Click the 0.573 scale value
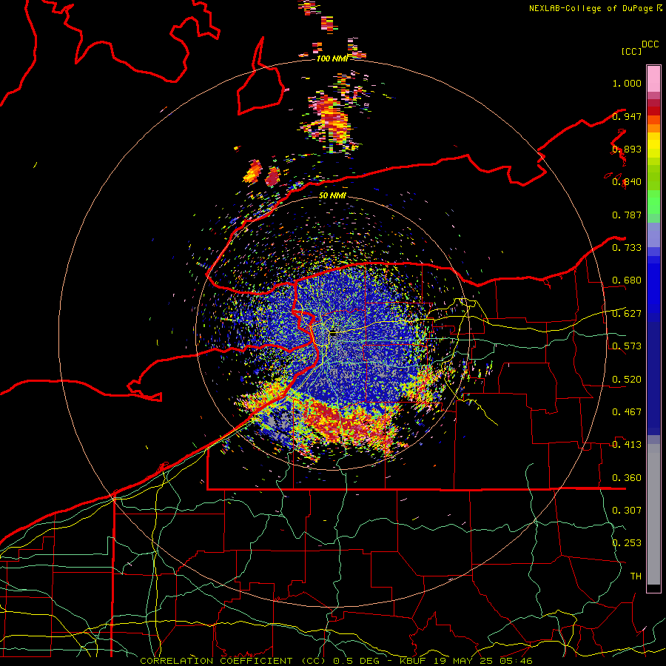The image size is (666, 666). [627, 346]
